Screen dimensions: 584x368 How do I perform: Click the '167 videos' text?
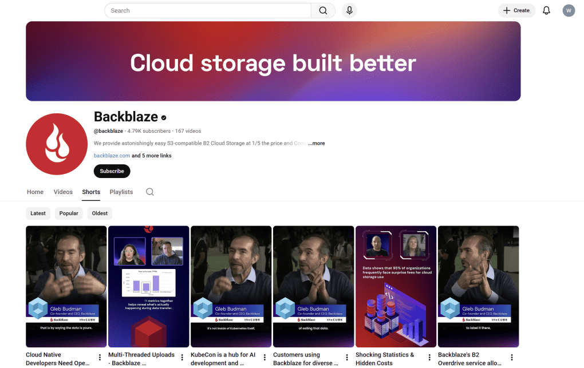tap(188, 131)
